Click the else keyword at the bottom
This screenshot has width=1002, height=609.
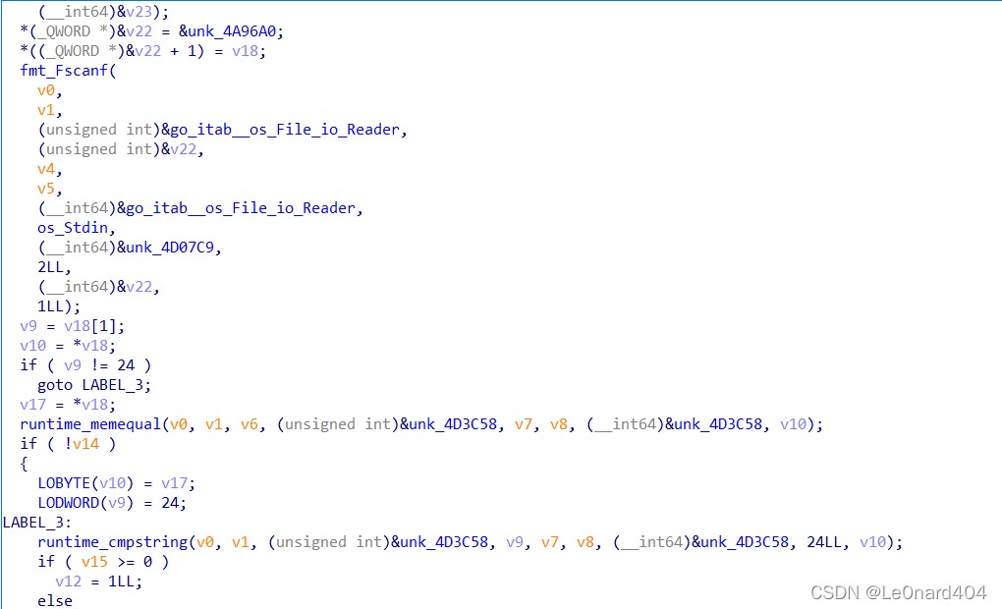pyautogui.click(x=55, y=601)
